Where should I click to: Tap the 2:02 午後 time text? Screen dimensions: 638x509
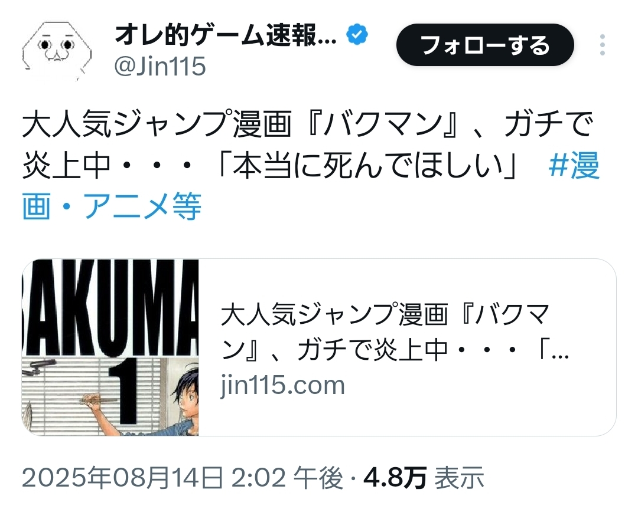[x=288, y=477]
